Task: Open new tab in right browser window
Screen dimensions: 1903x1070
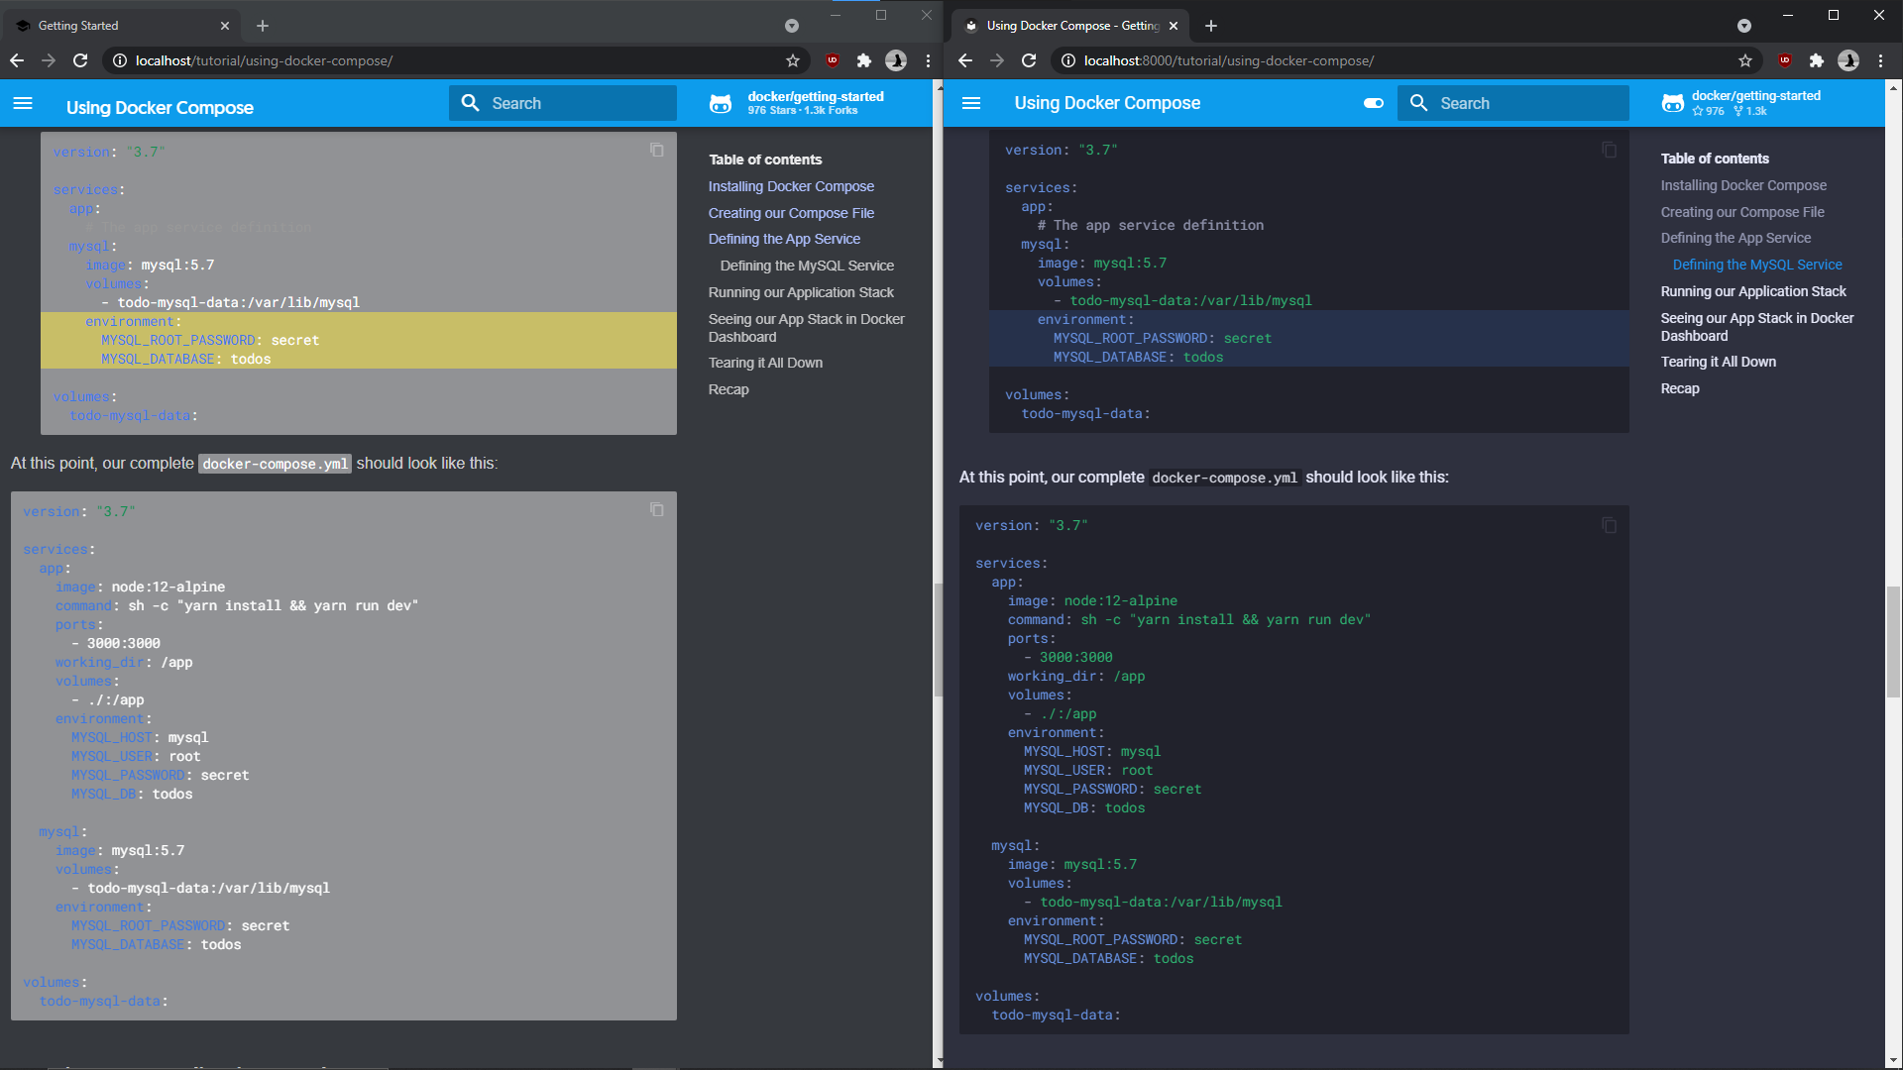Action: 1211,26
